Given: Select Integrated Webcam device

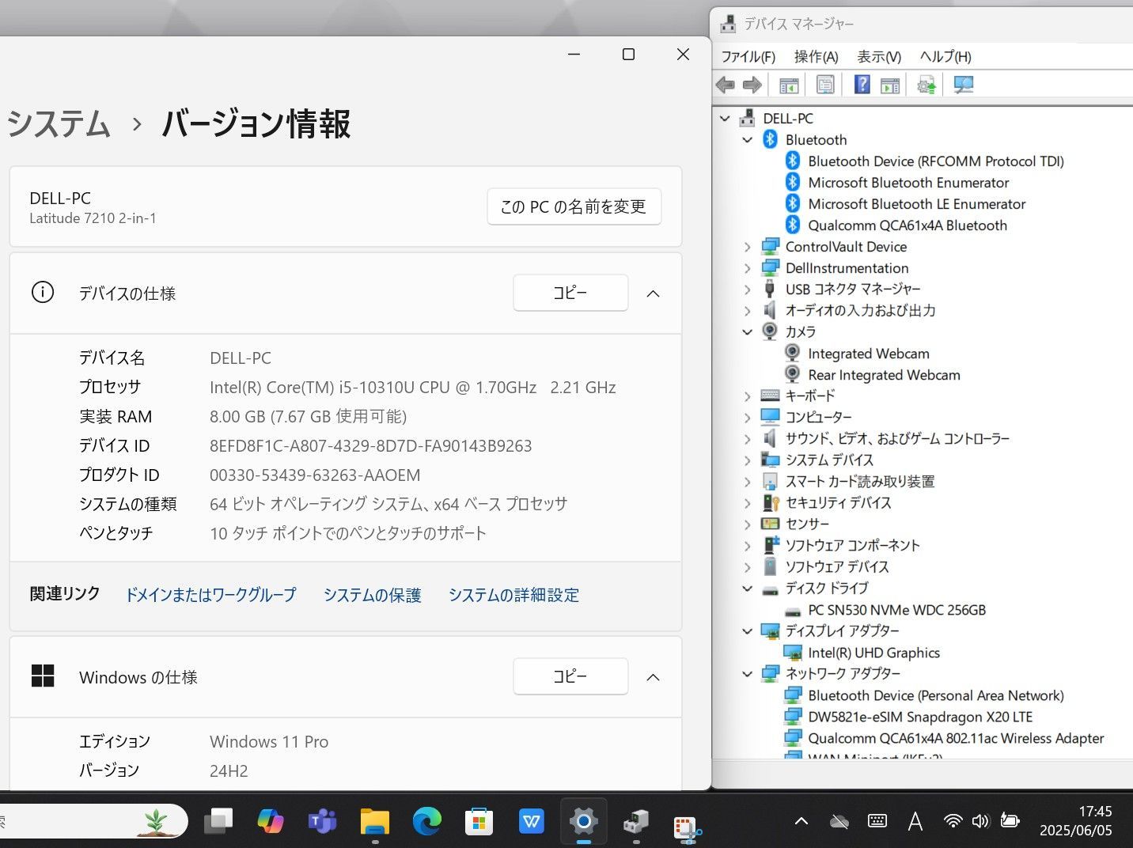Looking at the screenshot, I should [869, 354].
